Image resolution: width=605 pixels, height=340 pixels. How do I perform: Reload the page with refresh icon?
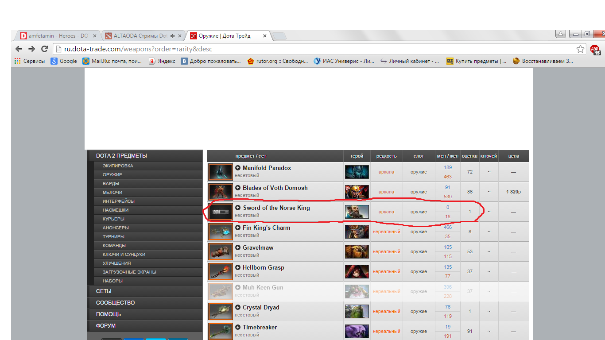[x=44, y=49]
